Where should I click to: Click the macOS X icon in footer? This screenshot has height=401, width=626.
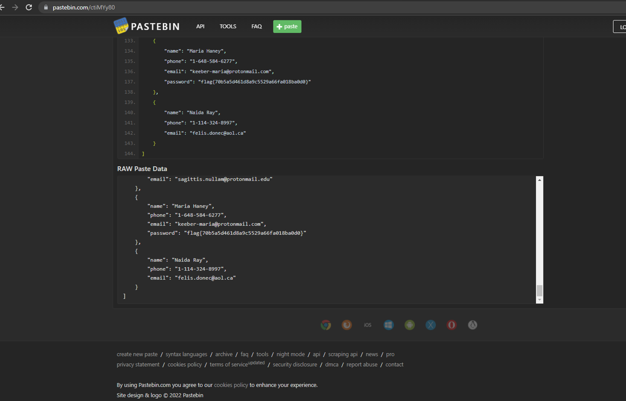point(431,325)
